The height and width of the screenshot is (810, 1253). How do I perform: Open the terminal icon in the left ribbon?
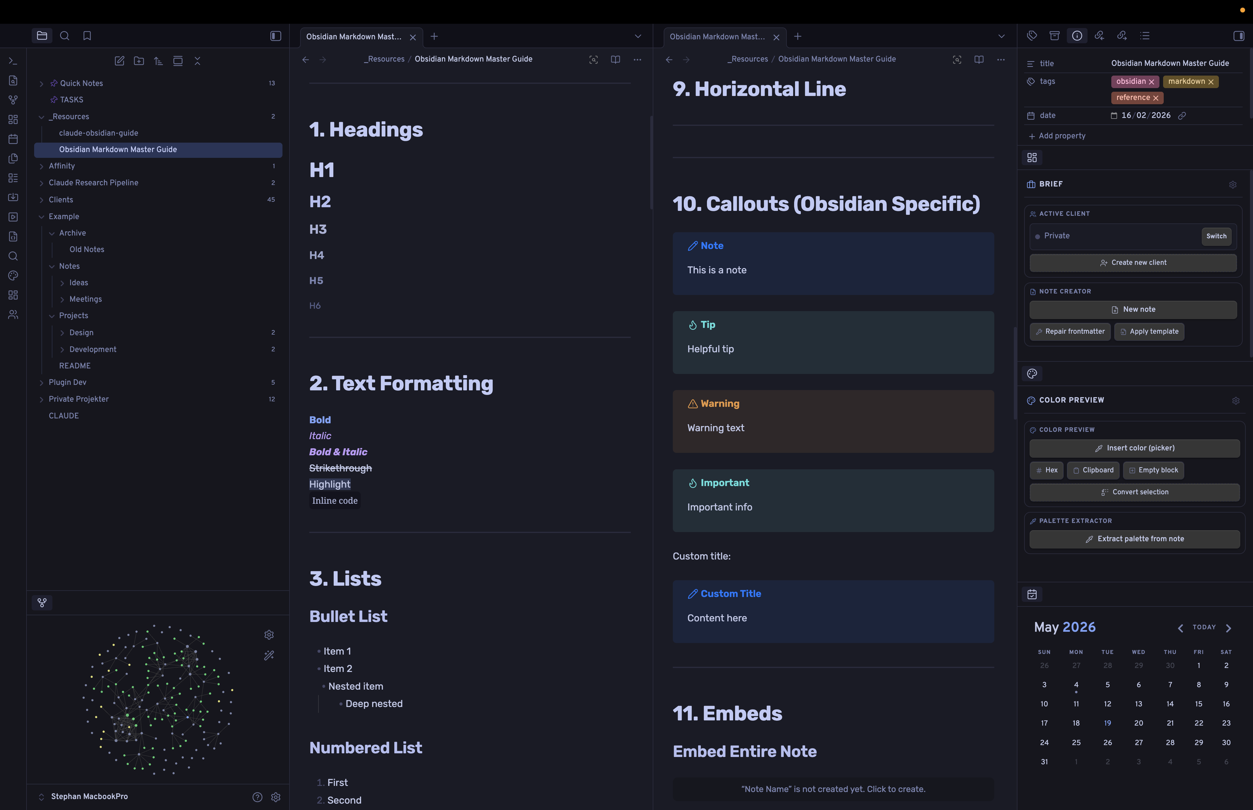(x=13, y=61)
